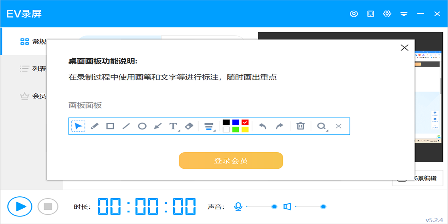
Task: Click the title bar collapse chevron
Action: pos(404,13)
